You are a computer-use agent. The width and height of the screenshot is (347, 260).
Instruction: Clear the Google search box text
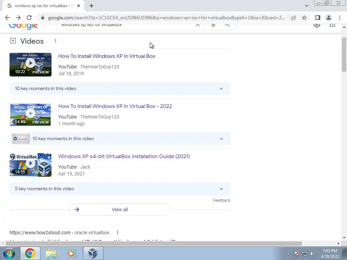pyautogui.click(x=198, y=25)
